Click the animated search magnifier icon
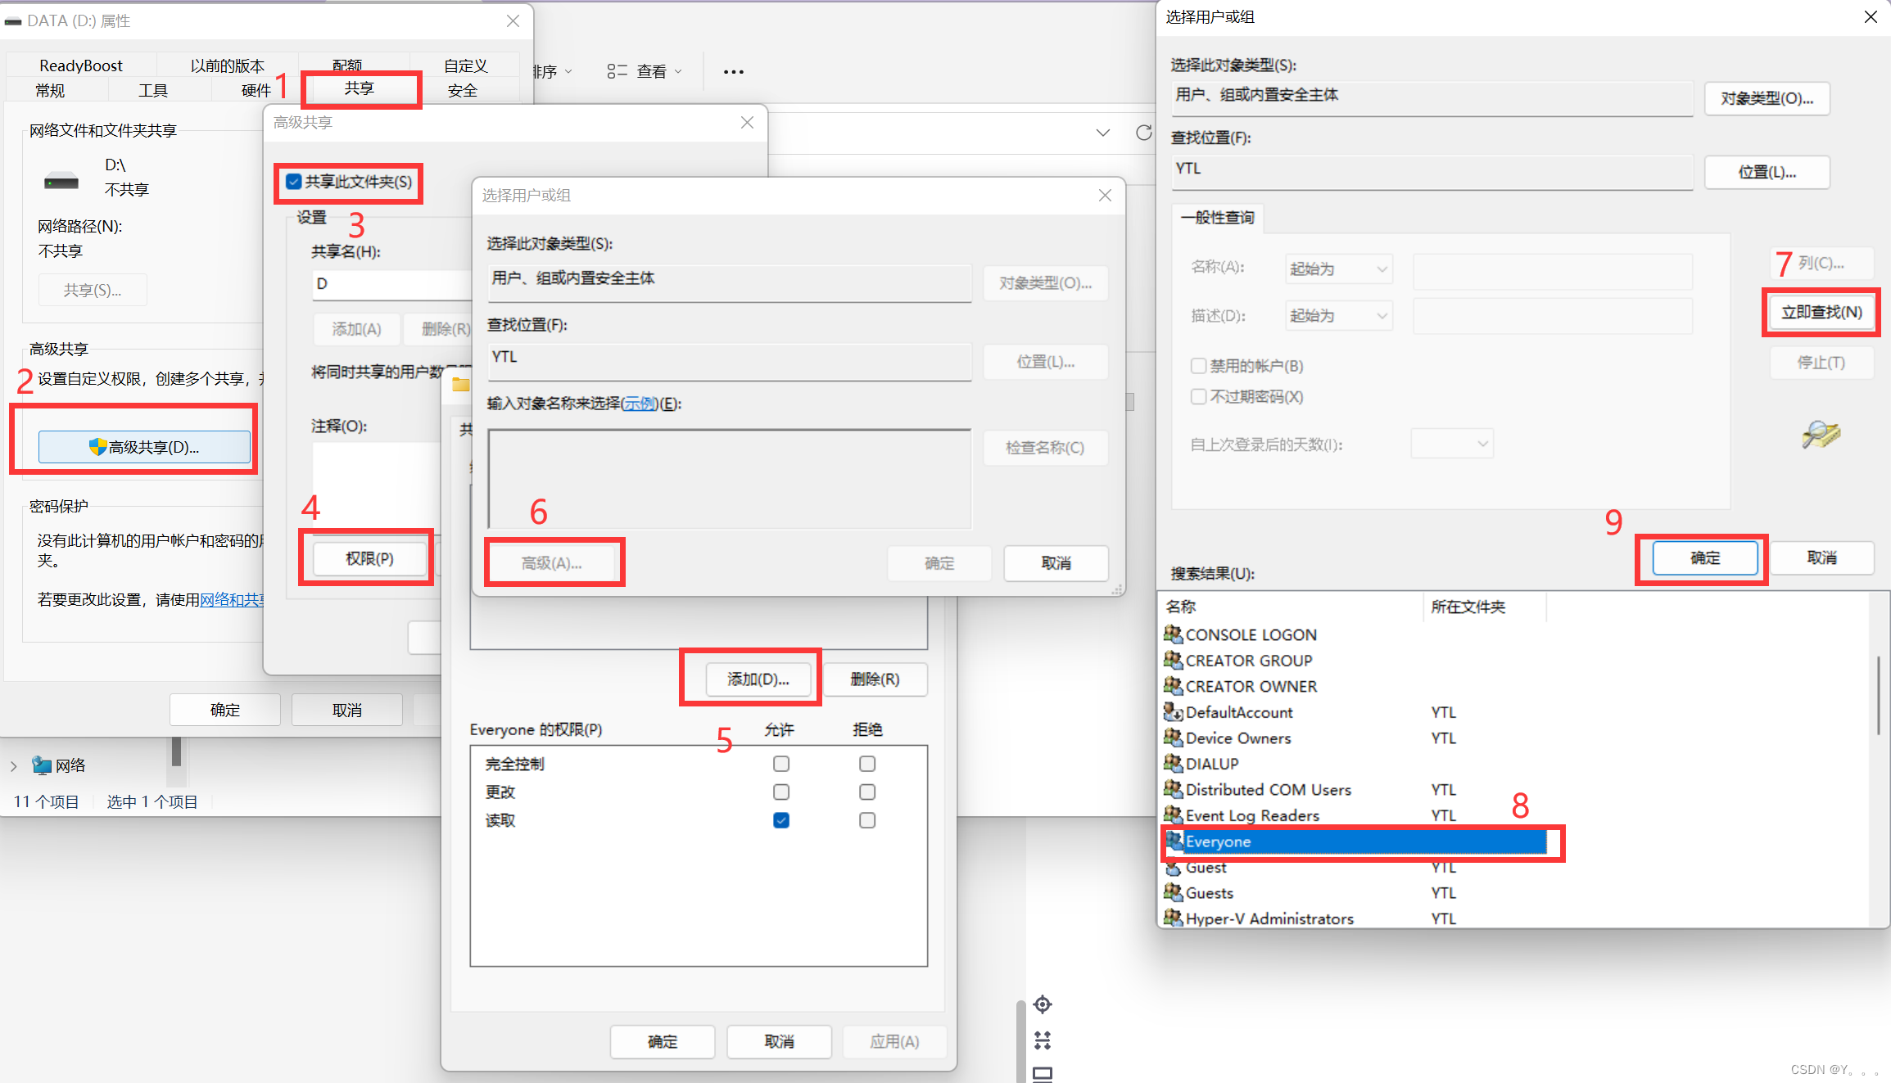The height and width of the screenshot is (1083, 1891). click(1820, 435)
